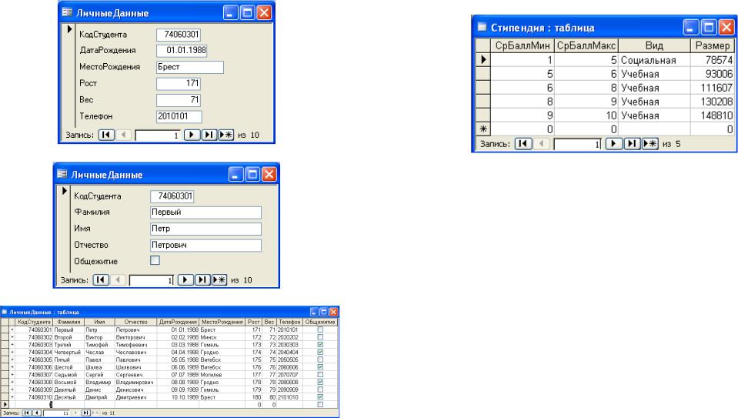
Task: Click the МестоРождения field with Брест
Action: pyautogui.click(x=189, y=67)
